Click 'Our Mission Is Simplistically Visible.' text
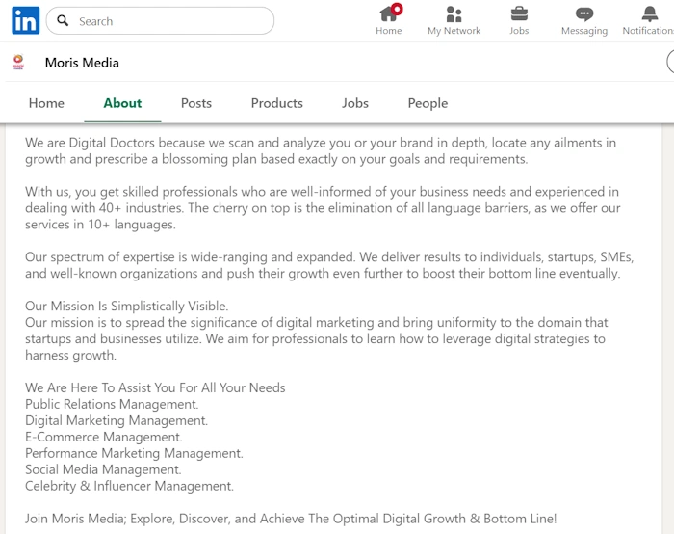The image size is (674, 534). pyautogui.click(x=127, y=306)
